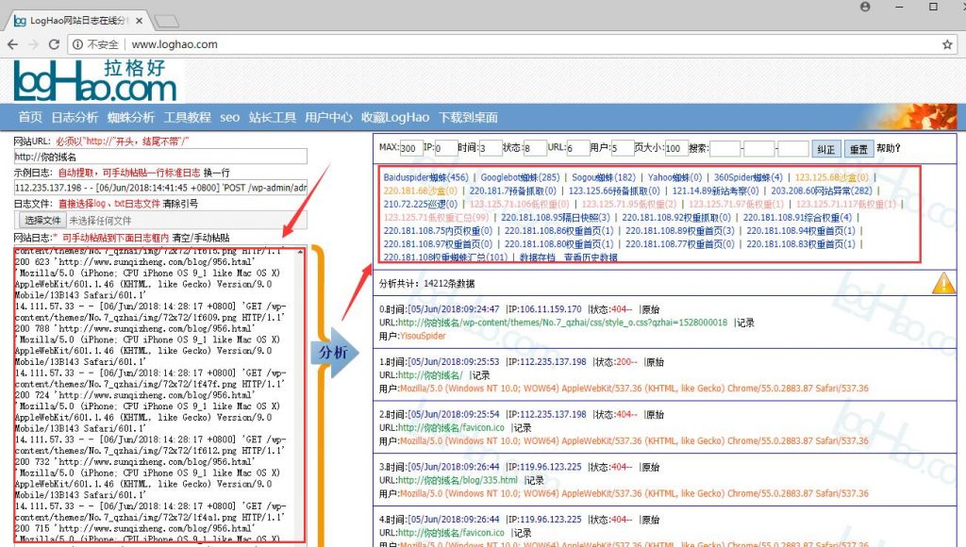Focus the MAX value input

point(411,148)
